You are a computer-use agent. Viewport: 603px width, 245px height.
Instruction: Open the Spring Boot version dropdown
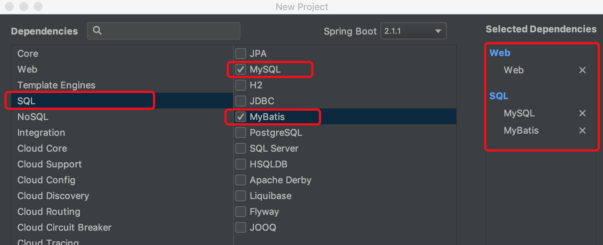pos(413,31)
